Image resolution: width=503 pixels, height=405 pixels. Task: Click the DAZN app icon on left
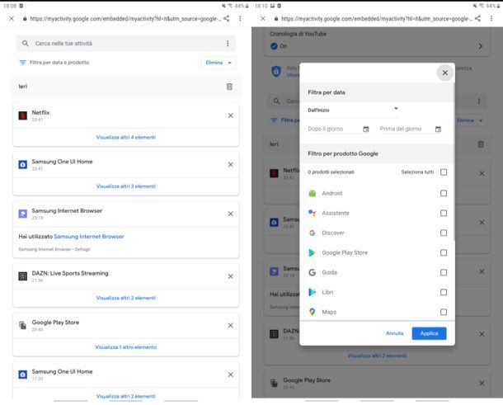coord(23,276)
